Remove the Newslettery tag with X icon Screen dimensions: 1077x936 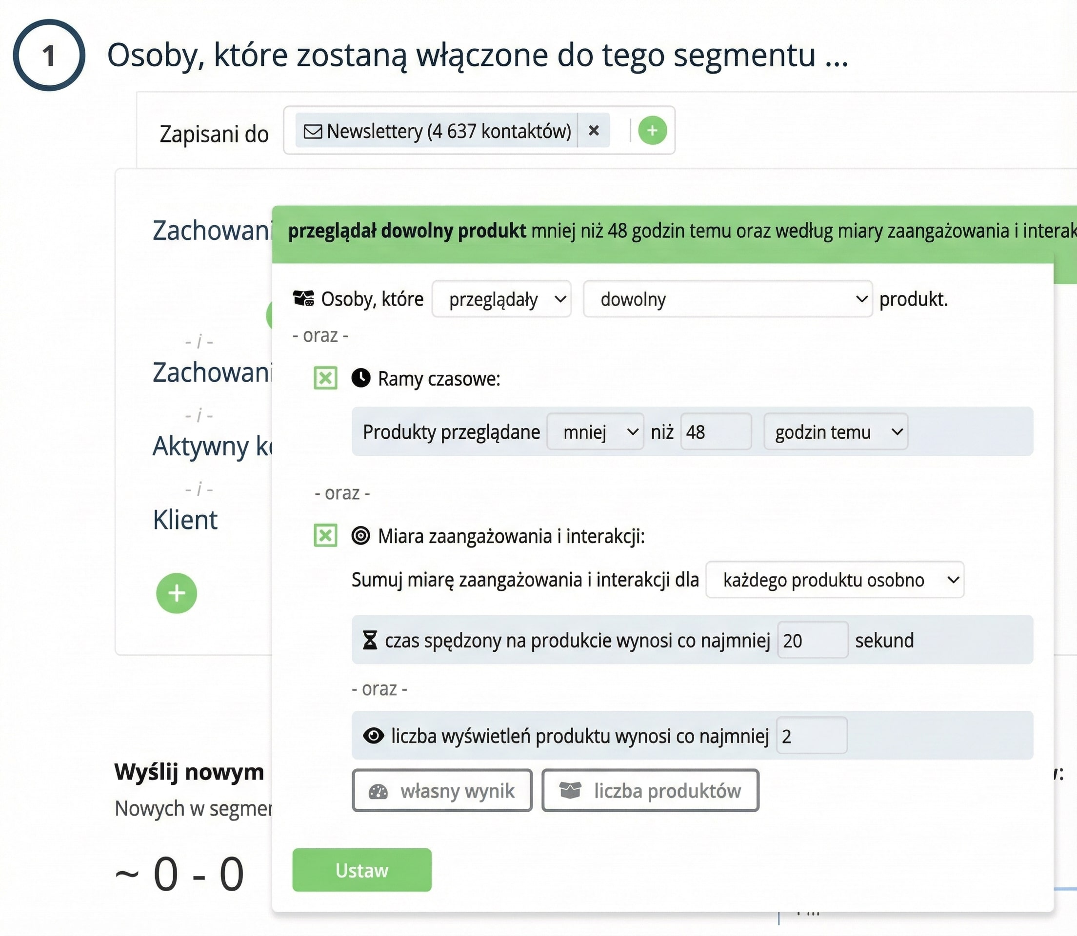pyautogui.click(x=594, y=131)
